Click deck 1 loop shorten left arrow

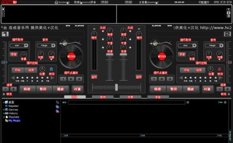13,78
